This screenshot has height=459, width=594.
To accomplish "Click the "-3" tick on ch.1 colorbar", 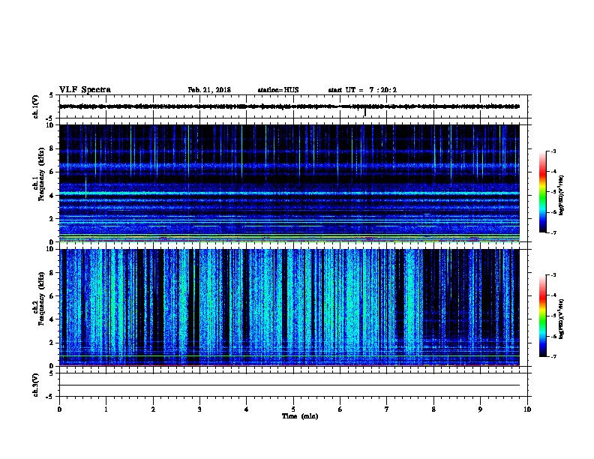I will (553, 151).
